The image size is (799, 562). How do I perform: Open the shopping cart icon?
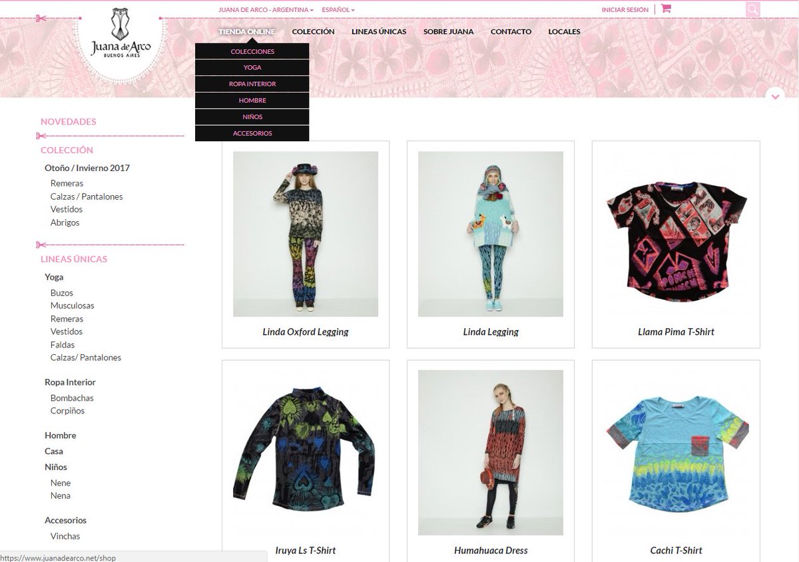(665, 8)
